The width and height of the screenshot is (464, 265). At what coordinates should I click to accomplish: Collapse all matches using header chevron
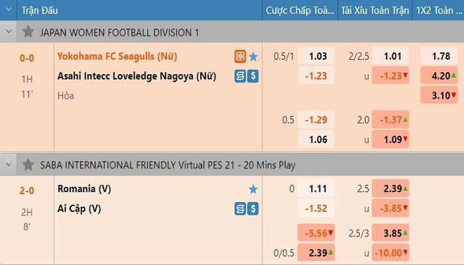[9, 9]
